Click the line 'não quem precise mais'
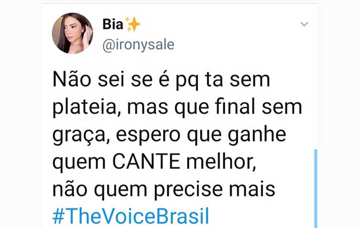Screen dimensions: 360x228 pyautogui.click(x=164, y=189)
